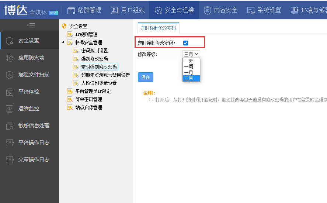This screenshot has width=327, height=203.
Task: Select 一天 option in the level list
Action: (x=189, y=61)
